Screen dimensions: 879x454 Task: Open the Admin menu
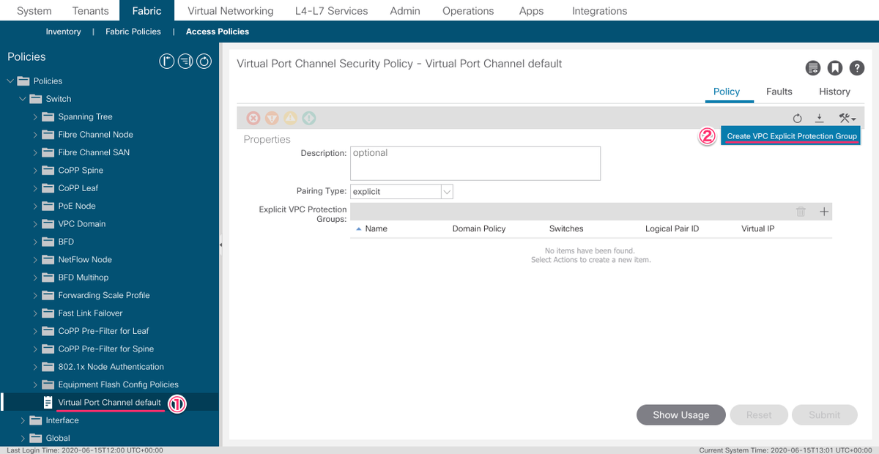tap(405, 11)
